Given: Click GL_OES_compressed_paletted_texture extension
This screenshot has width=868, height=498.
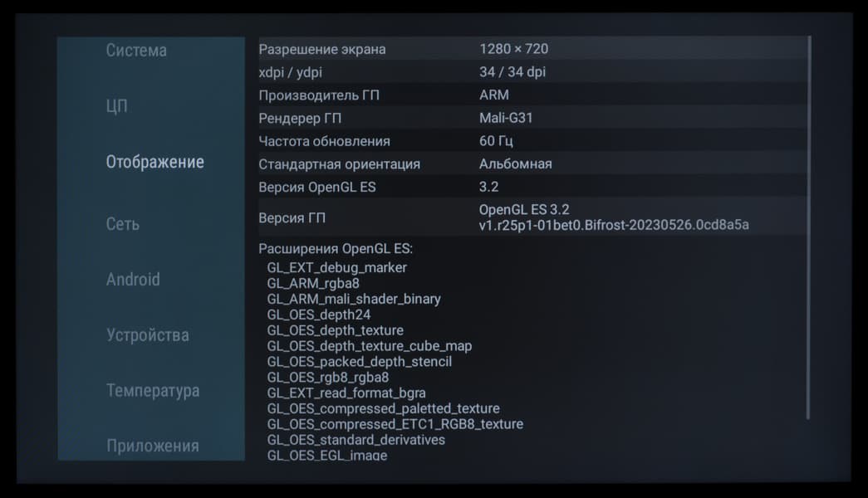Looking at the screenshot, I should pos(384,408).
